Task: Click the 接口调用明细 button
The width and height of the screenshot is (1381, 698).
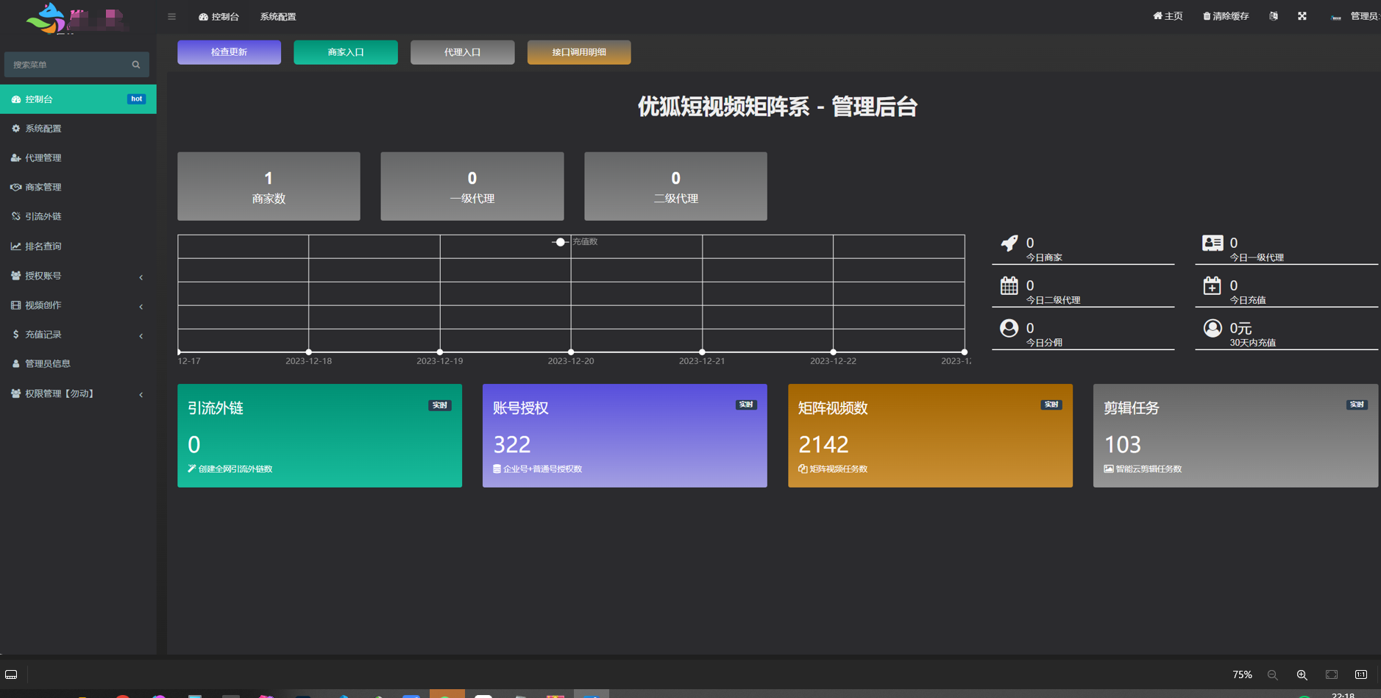Action: (579, 52)
